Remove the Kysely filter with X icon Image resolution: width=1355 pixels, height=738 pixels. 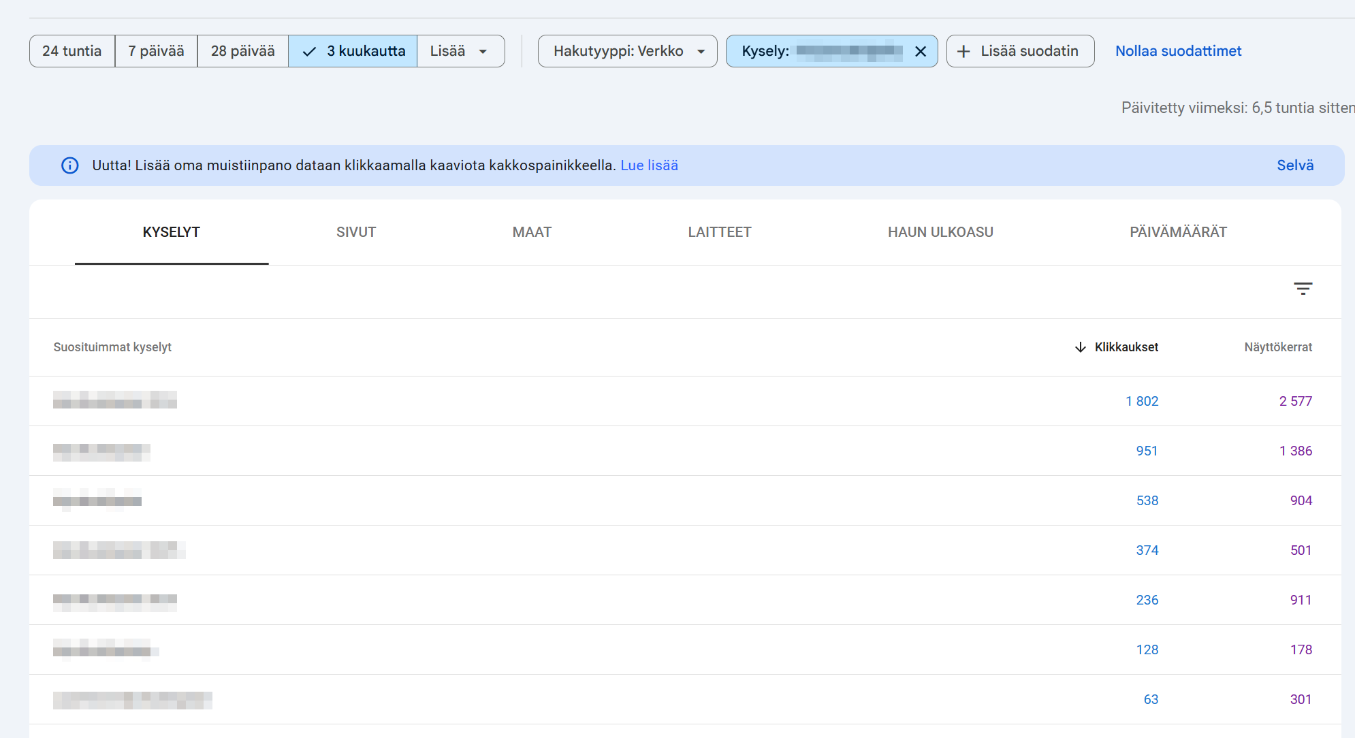coord(921,51)
